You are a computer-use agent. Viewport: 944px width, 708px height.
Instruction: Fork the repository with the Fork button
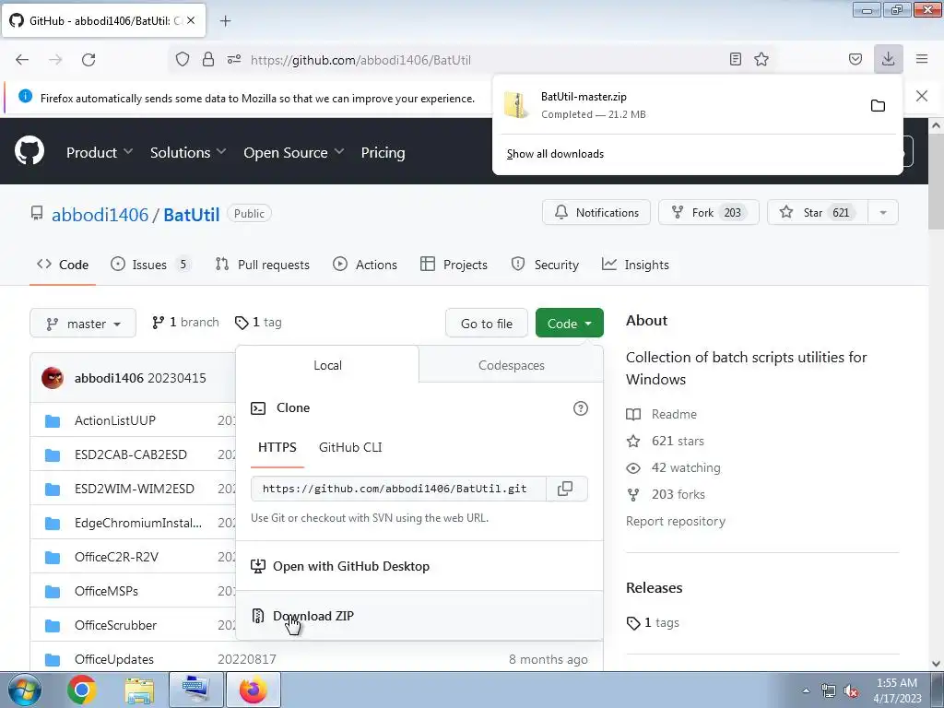pyautogui.click(x=709, y=213)
